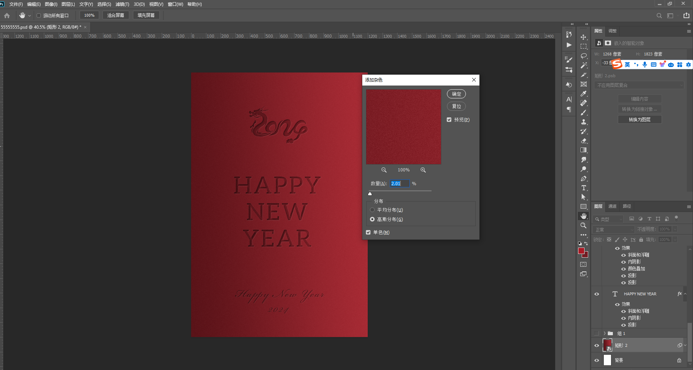The height and width of the screenshot is (370, 693).
Task: Click the 确定 button in noise dialog
Action: [x=456, y=94]
